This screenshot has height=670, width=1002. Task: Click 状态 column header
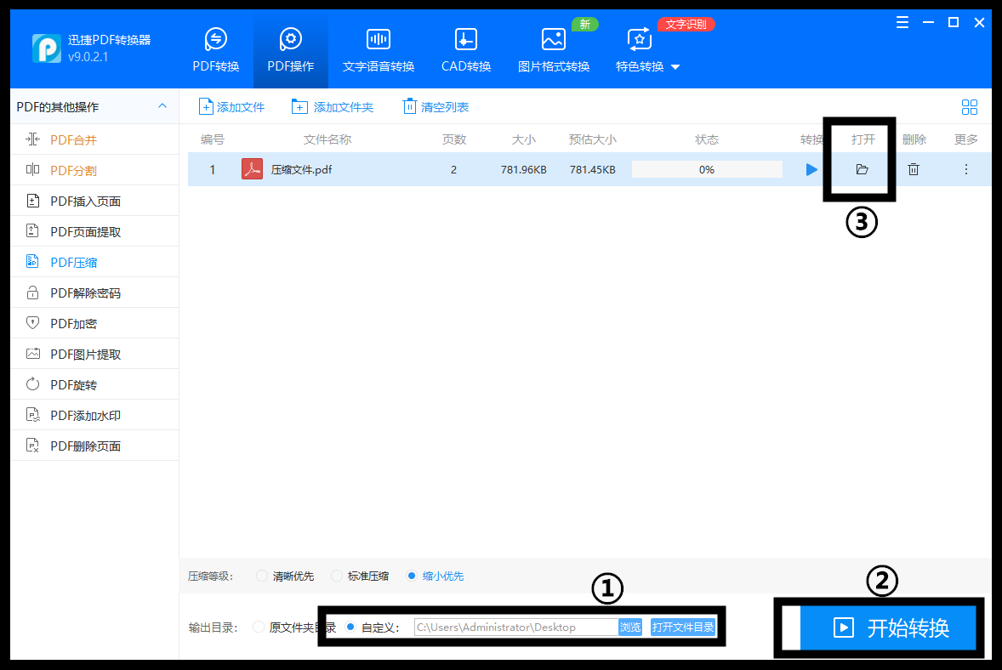707,139
